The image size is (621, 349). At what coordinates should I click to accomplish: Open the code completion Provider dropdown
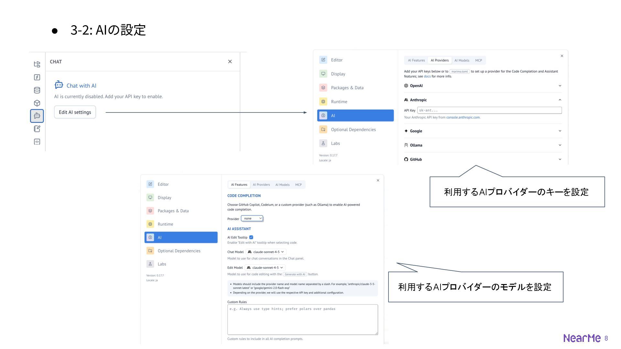[x=252, y=218]
